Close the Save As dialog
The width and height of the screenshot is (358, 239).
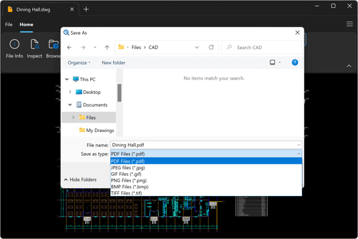pyautogui.click(x=297, y=32)
